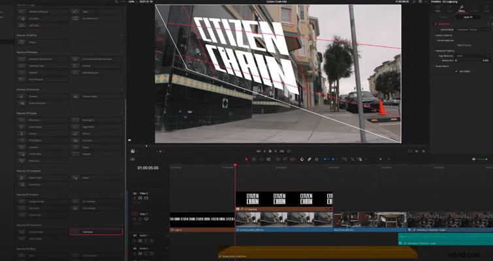Activate the Trim Edit Mode tool
493x261 pixels.
click(254, 159)
